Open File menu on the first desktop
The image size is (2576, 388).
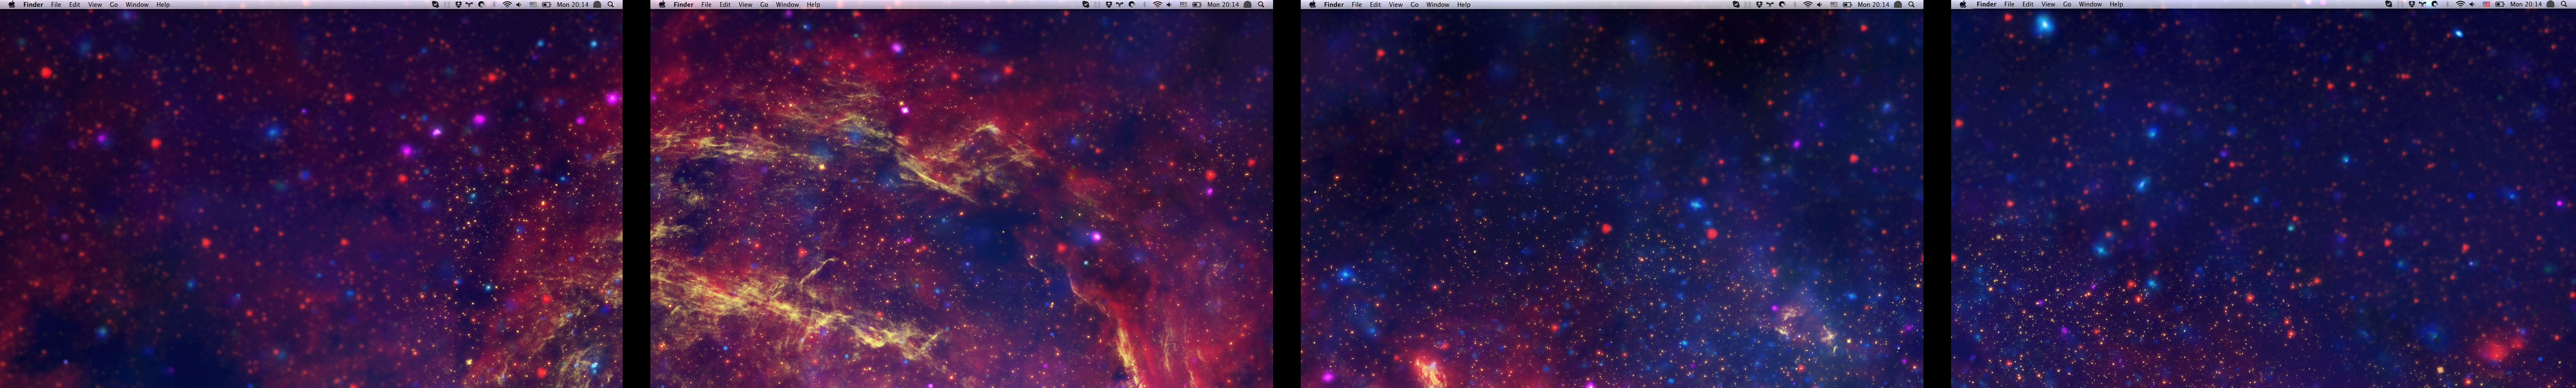56,5
